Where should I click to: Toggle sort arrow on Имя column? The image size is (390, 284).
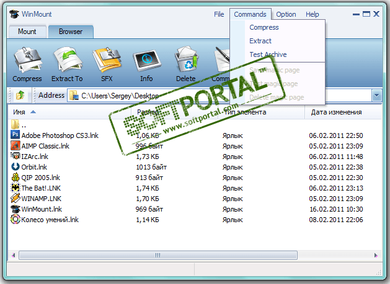click(x=33, y=112)
